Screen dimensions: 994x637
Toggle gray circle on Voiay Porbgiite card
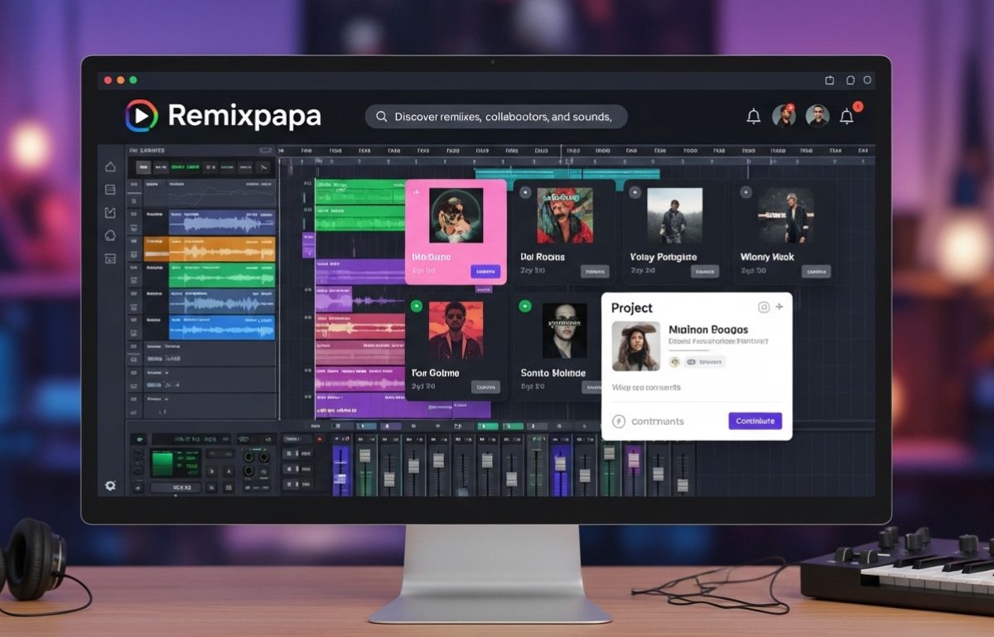tap(635, 192)
